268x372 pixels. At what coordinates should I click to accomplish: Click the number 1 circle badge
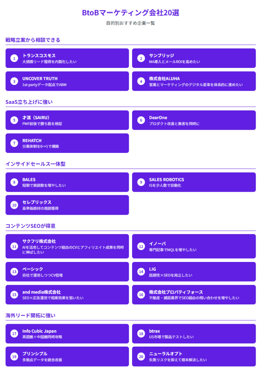pos(14,58)
